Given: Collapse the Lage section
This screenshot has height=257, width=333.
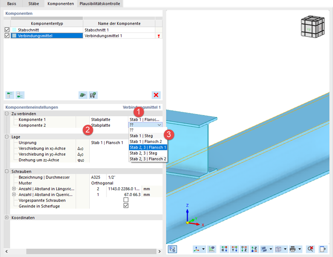Looking at the screenshot, I should click(x=7, y=137).
